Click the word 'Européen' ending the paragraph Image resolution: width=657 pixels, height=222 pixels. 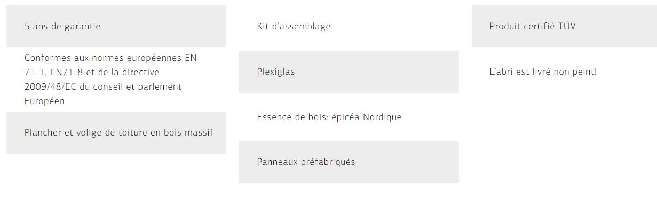(44, 101)
